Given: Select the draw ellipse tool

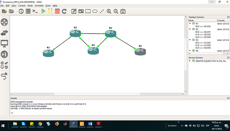Looking at the screenshot, I should [x=95, y=11].
